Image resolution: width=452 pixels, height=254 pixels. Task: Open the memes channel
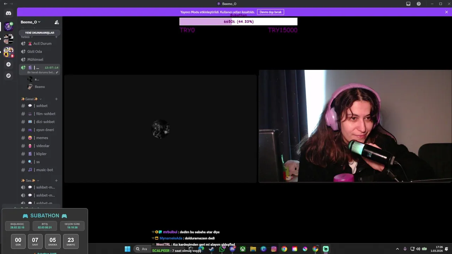[40, 138]
